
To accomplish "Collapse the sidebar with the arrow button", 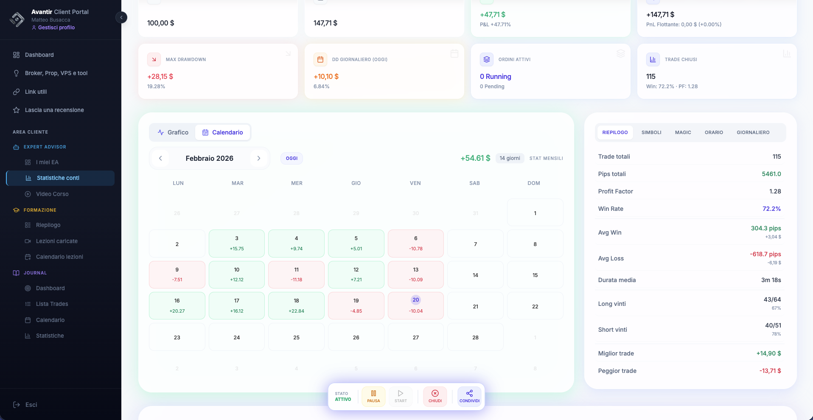I will point(121,17).
